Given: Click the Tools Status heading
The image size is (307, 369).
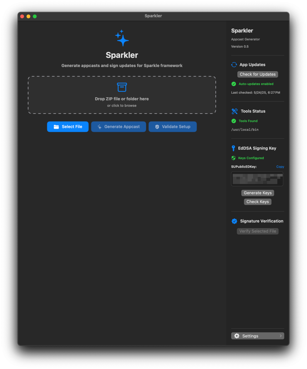Looking at the screenshot, I should coord(253,111).
